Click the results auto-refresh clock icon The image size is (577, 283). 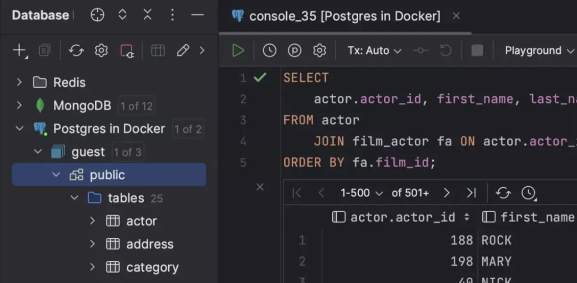pos(529,192)
